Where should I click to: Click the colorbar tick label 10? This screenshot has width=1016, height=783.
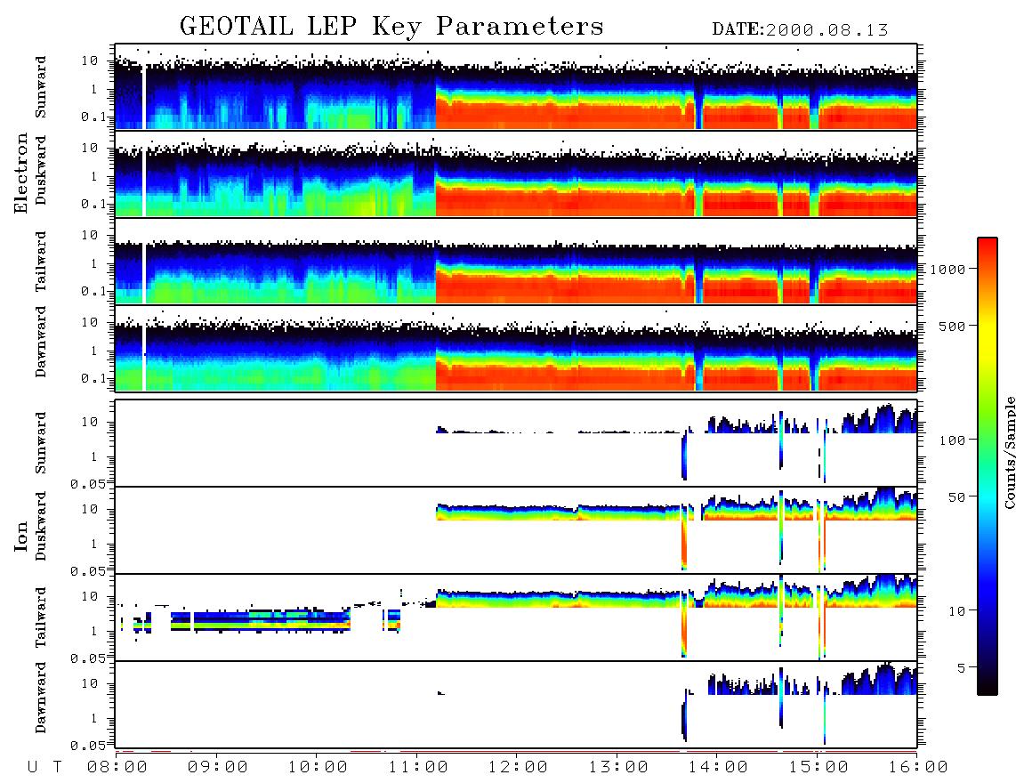tap(957, 611)
